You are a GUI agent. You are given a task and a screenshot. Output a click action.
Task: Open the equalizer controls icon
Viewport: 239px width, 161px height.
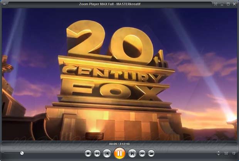click(x=226, y=153)
